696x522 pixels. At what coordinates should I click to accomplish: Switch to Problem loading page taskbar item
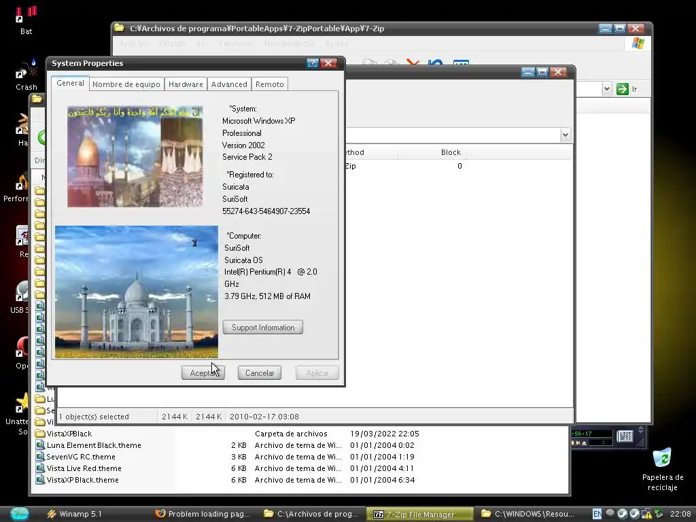click(x=203, y=514)
